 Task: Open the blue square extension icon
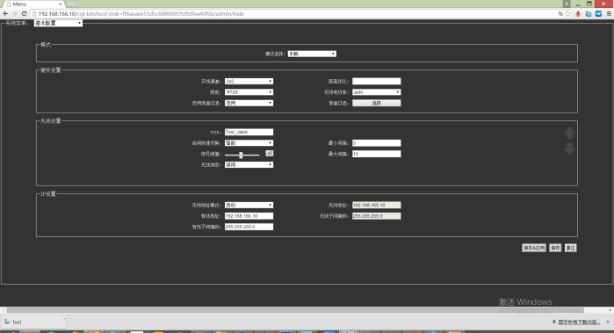click(x=598, y=14)
